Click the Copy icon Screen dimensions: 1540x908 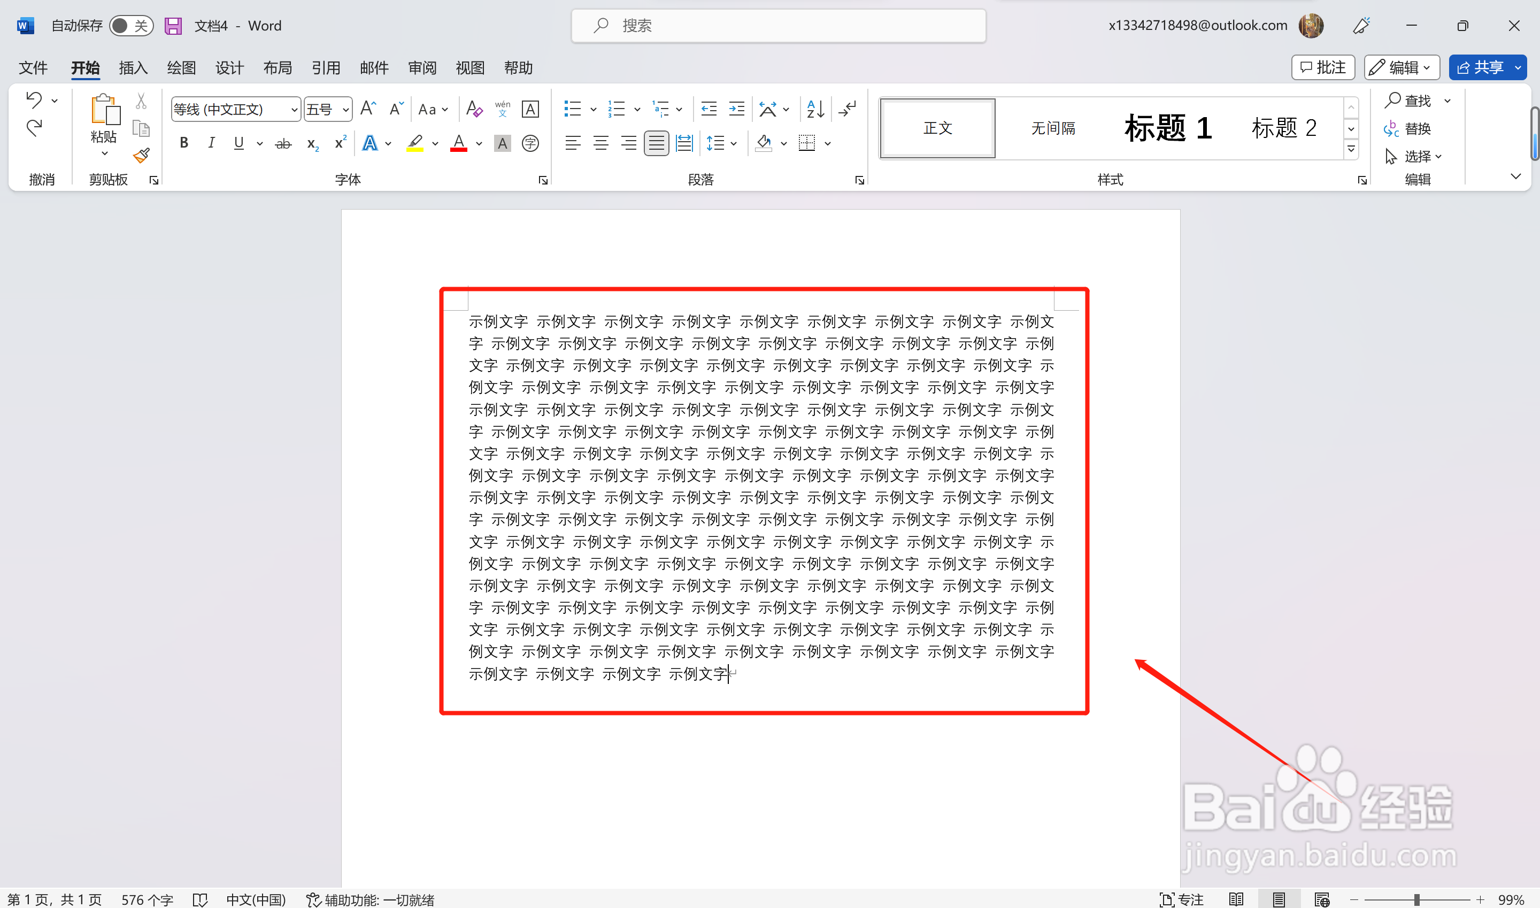coord(141,128)
